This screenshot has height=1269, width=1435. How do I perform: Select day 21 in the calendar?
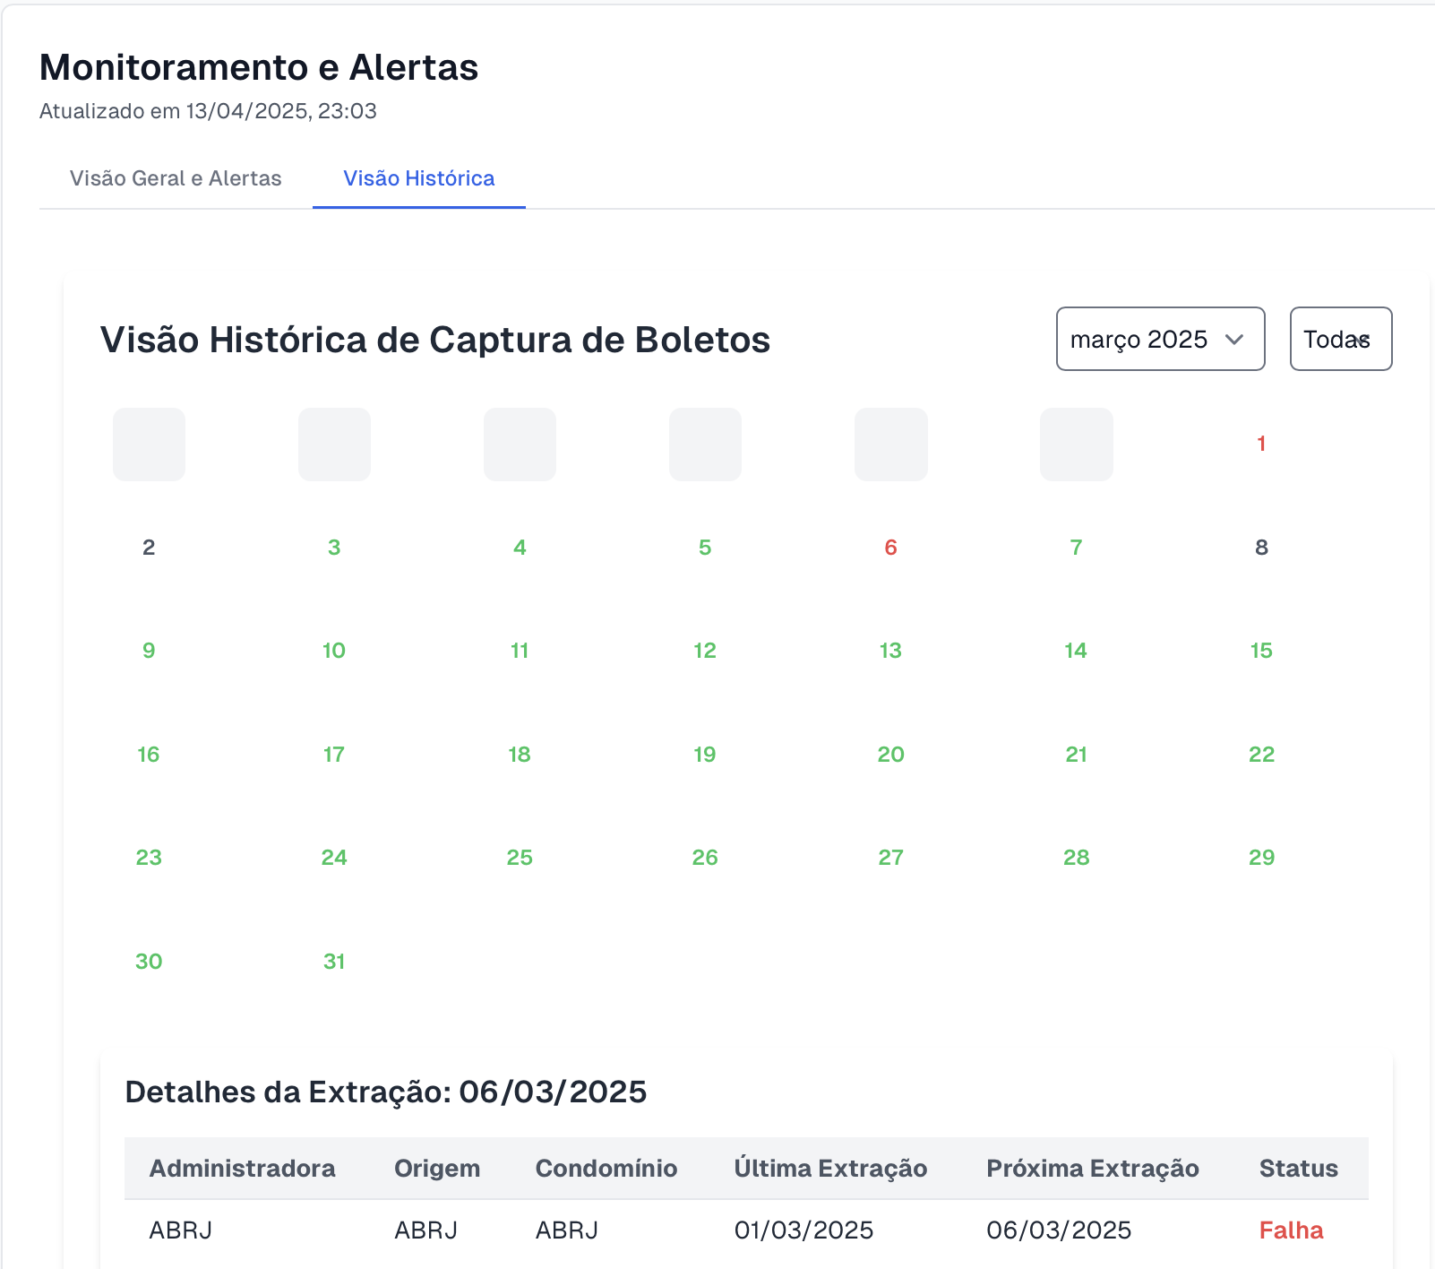point(1076,755)
